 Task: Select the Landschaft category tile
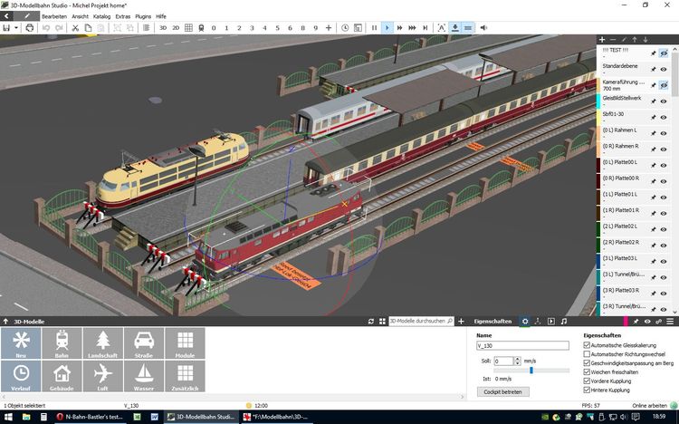tap(103, 344)
